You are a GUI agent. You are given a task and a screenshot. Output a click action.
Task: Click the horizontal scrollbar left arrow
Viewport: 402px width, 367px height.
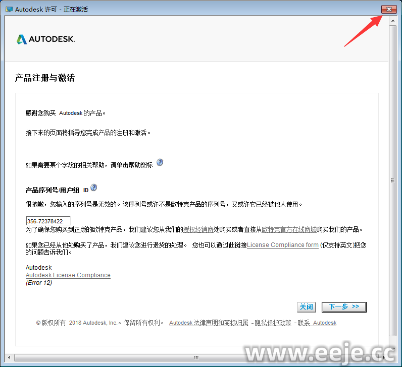pyautogui.click(x=9, y=357)
